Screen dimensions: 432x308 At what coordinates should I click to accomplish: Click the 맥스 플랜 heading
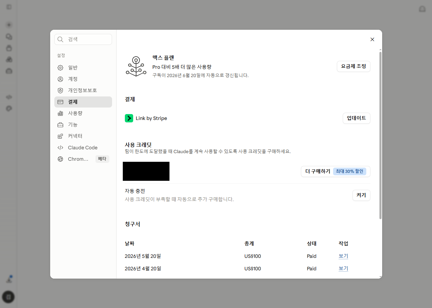tap(163, 58)
